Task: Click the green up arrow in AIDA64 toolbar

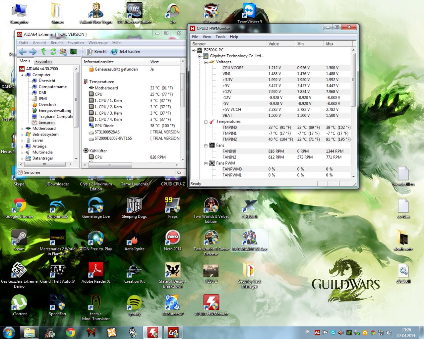Action: (x=43, y=52)
